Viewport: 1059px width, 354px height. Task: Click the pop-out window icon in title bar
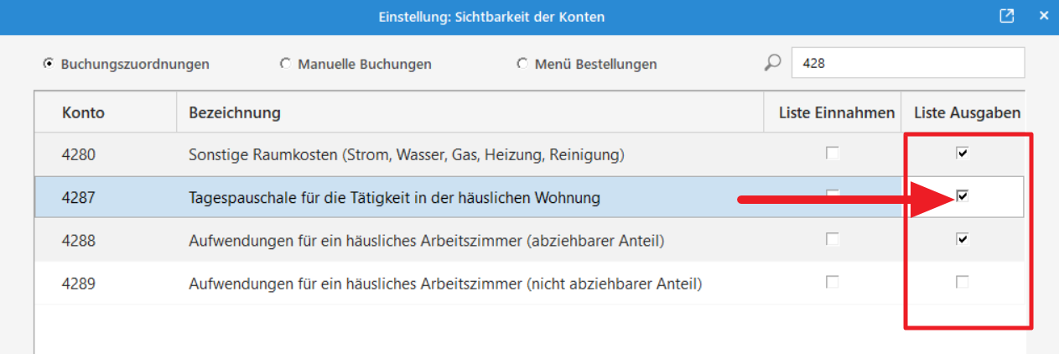[1006, 17]
